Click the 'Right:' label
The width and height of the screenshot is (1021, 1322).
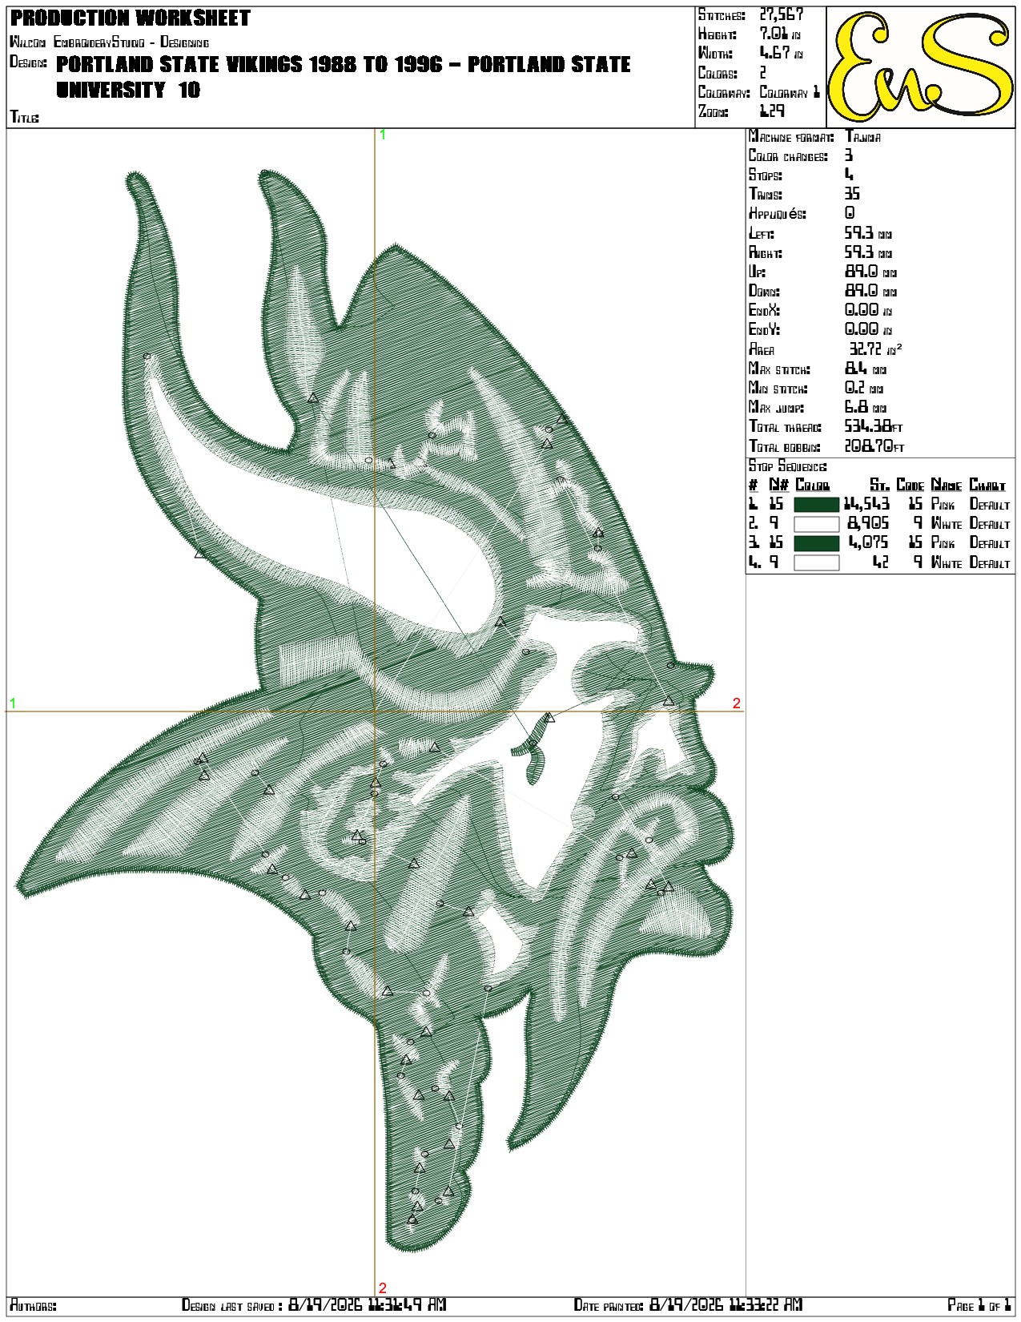pos(766,252)
